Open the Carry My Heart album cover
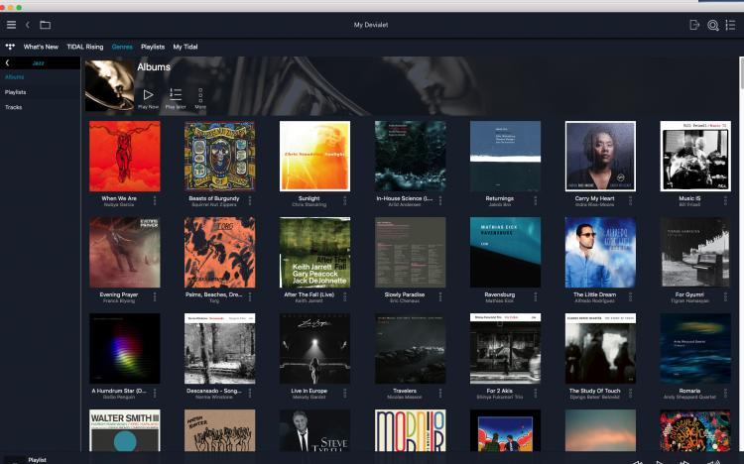 point(600,156)
